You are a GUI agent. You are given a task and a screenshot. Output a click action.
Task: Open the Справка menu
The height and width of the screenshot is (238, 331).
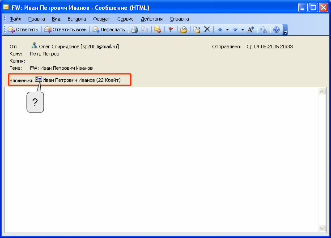click(179, 19)
